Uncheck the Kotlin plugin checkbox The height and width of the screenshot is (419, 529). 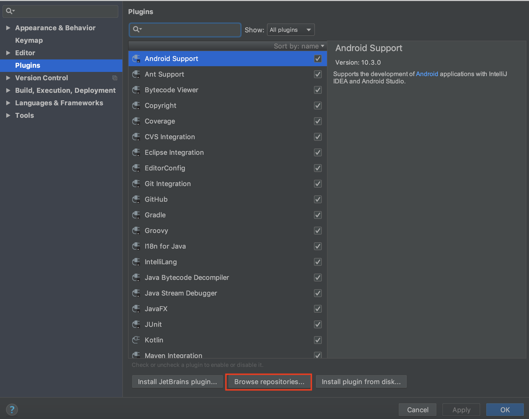[x=318, y=340]
